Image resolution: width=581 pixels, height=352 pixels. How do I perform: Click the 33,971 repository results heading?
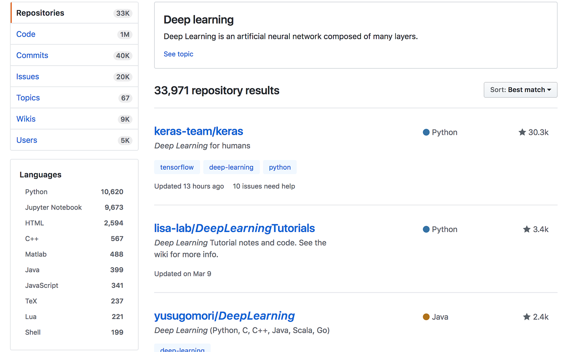pyautogui.click(x=217, y=90)
